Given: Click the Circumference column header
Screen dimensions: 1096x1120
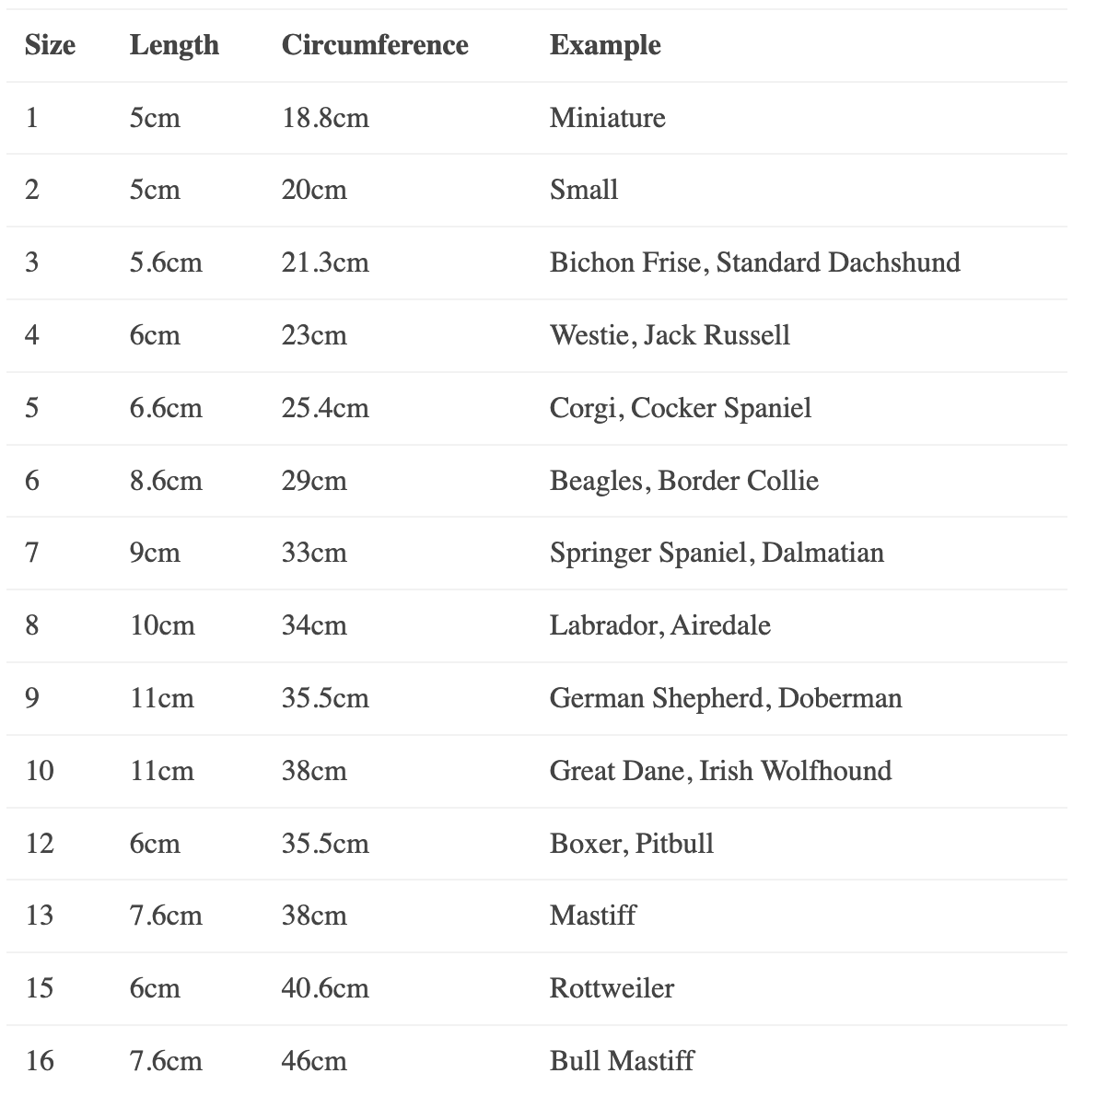Looking at the screenshot, I should pos(374,45).
